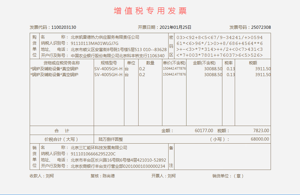Click the 发票号码 label

[x=238, y=27]
